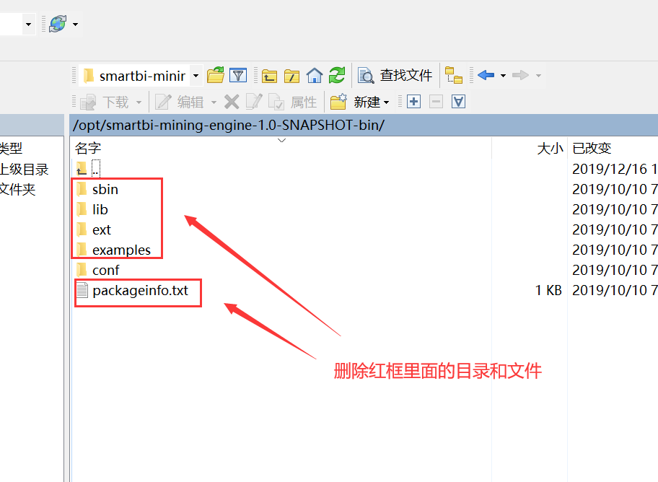Click the 下载 download button
This screenshot has height=482, width=658.
(105, 102)
